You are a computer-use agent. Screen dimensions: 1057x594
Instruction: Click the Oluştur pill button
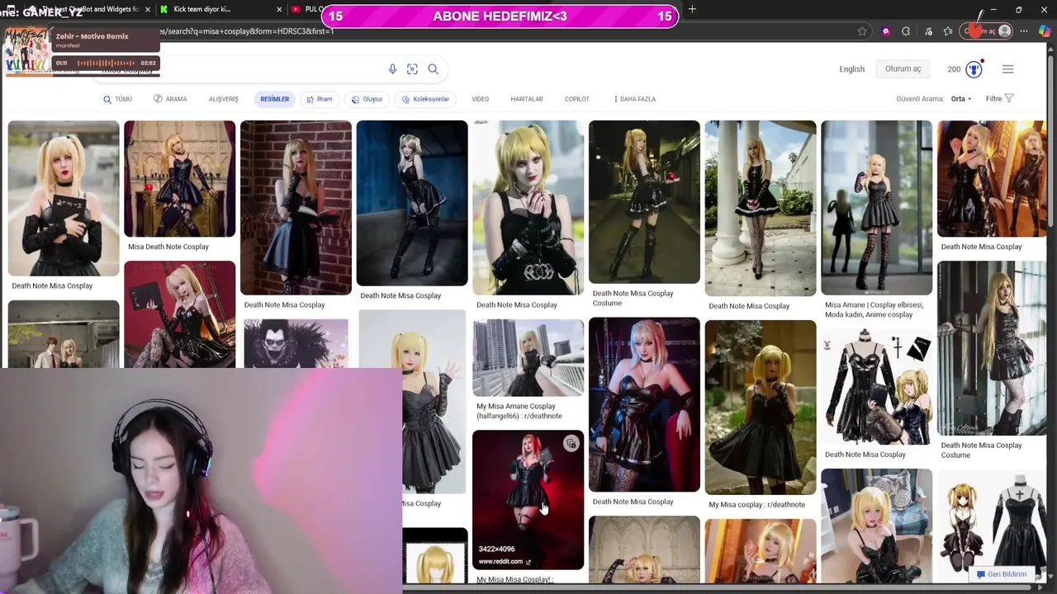click(x=367, y=99)
